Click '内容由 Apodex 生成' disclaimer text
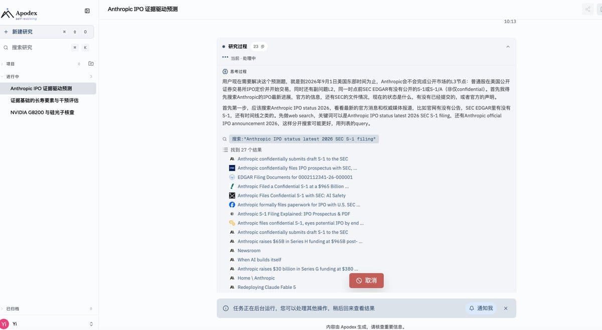Screen dimensions: 602x330 point(366,327)
